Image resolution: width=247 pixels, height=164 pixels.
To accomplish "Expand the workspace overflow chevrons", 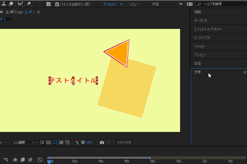I will (181, 4).
